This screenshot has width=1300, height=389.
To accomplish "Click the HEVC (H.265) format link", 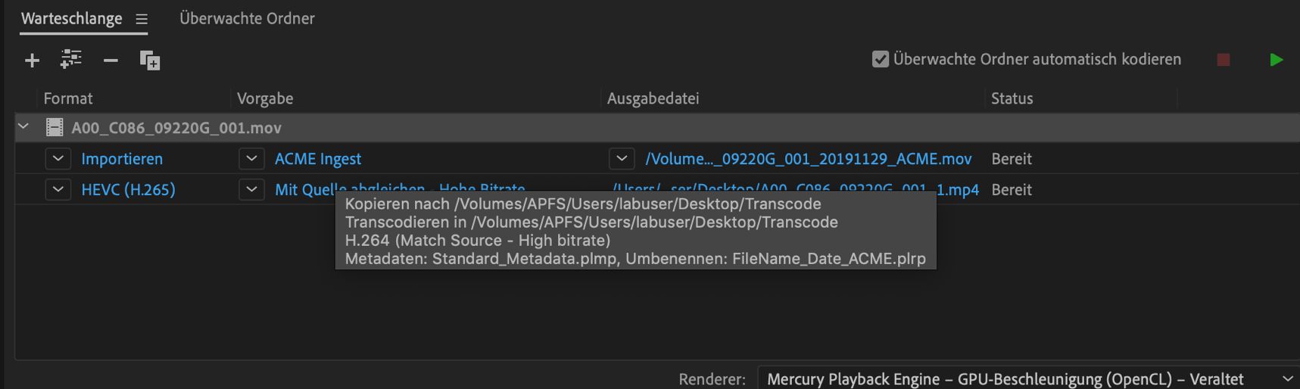I will click(128, 190).
